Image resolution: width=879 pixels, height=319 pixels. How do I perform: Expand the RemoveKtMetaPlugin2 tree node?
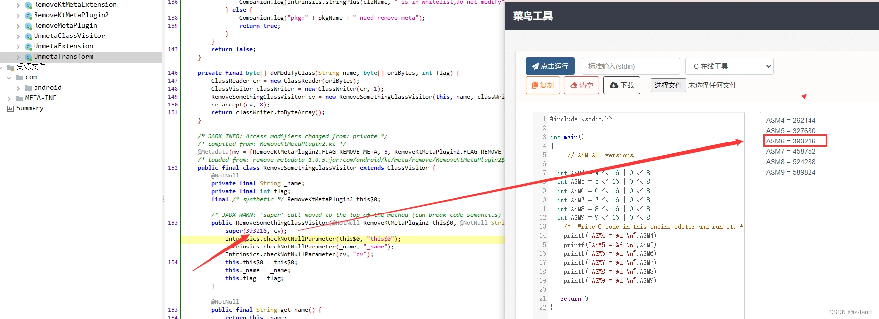point(18,15)
